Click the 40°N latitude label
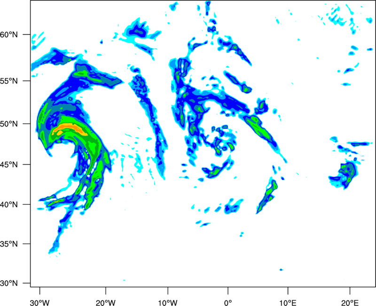 9,205
